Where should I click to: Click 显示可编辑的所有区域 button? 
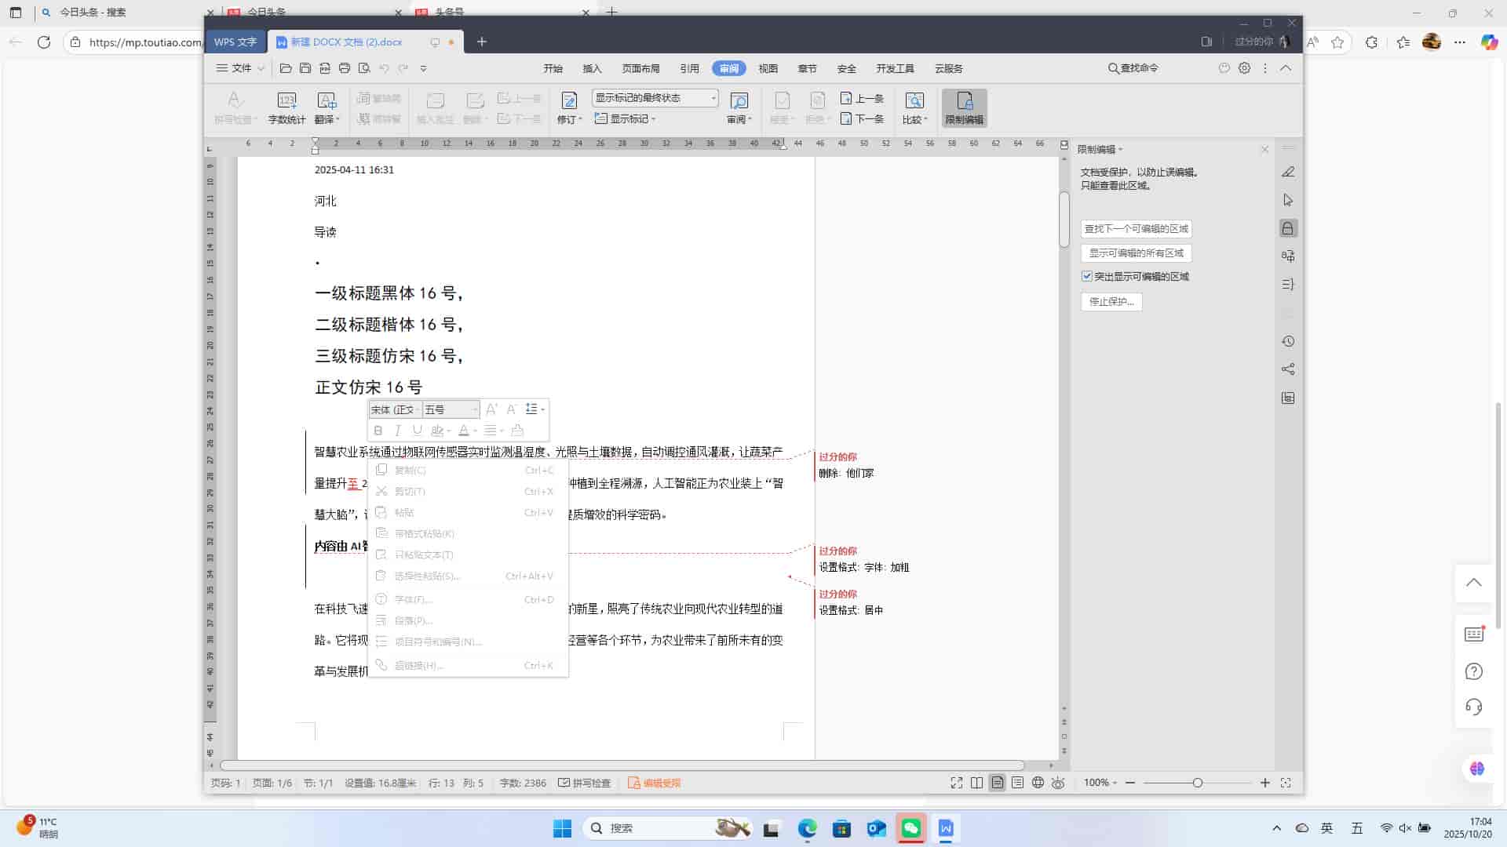point(1136,253)
